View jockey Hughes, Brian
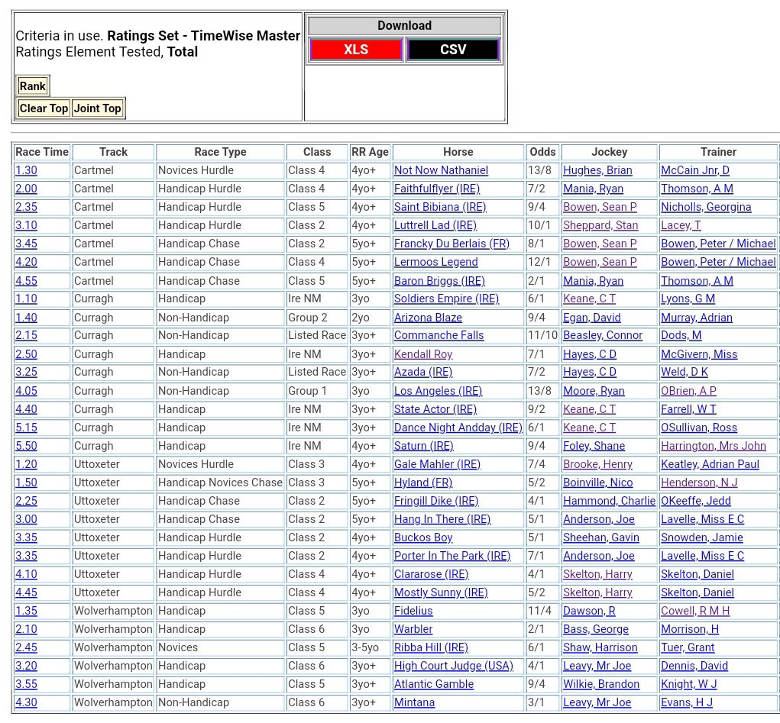Viewport: 780px width, 723px height. point(600,170)
